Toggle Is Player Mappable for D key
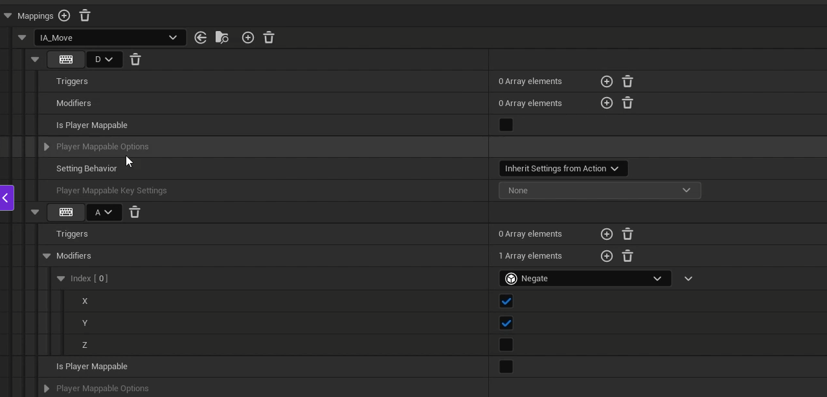The height and width of the screenshot is (397, 827). click(x=506, y=125)
